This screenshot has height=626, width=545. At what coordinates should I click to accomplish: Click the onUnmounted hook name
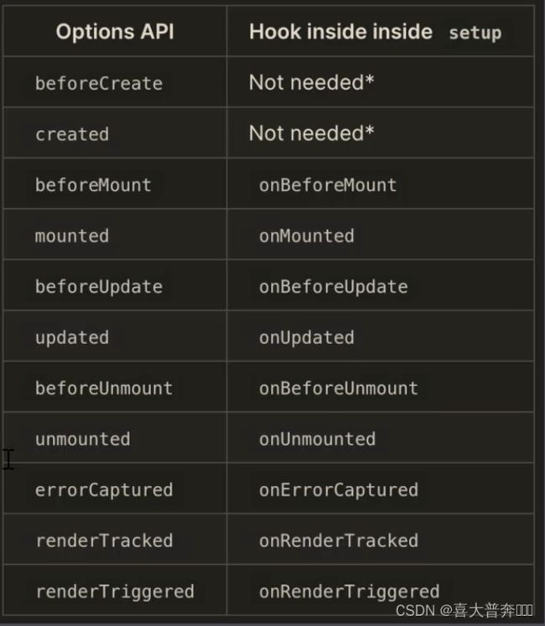(x=317, y=439)
